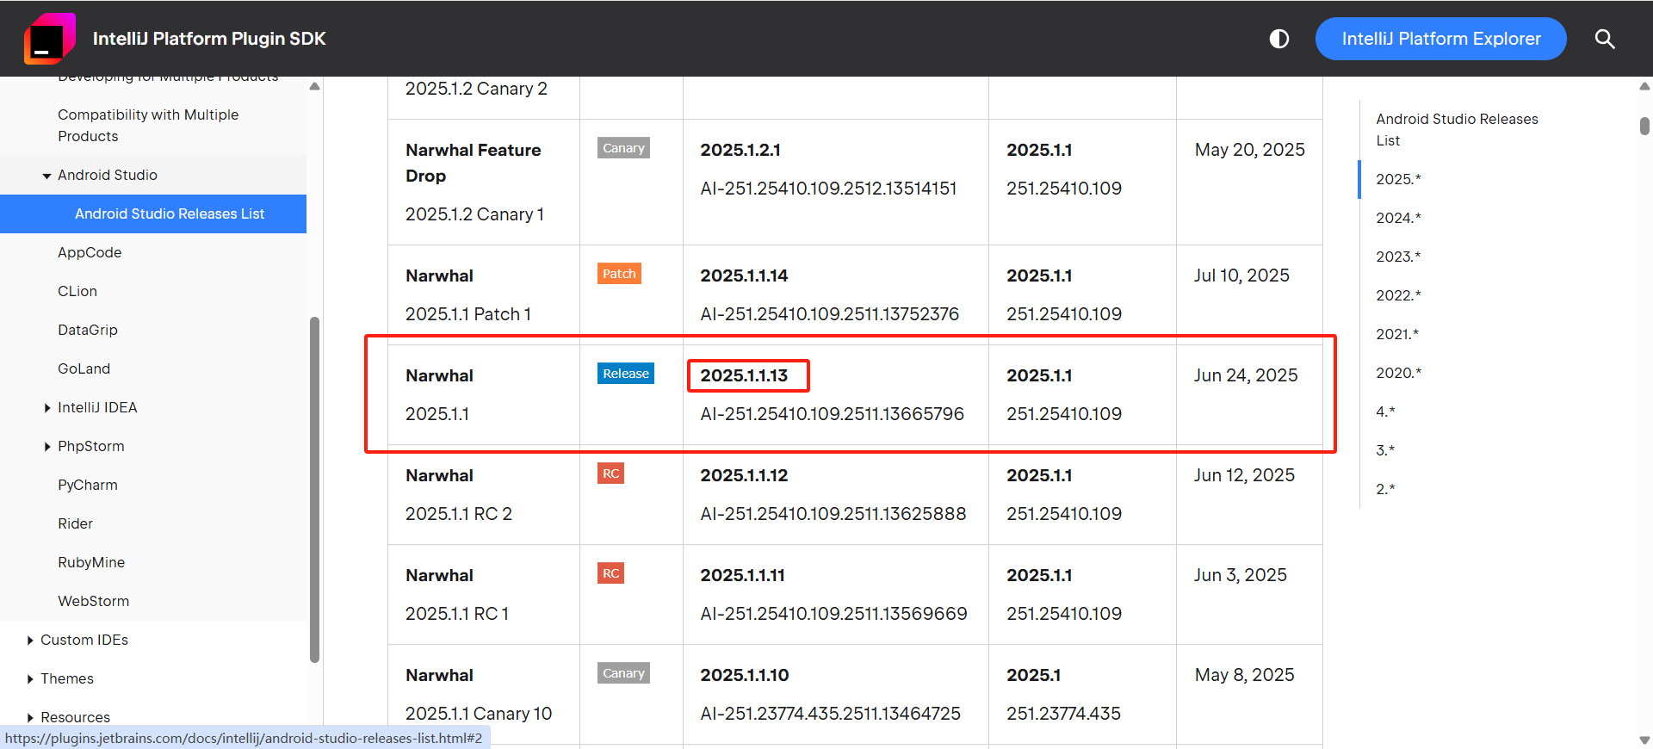Screen dimensions: 1653x749
Task: Open IntelliJ Platform Explorer
Action: [x=1440, y=39]
